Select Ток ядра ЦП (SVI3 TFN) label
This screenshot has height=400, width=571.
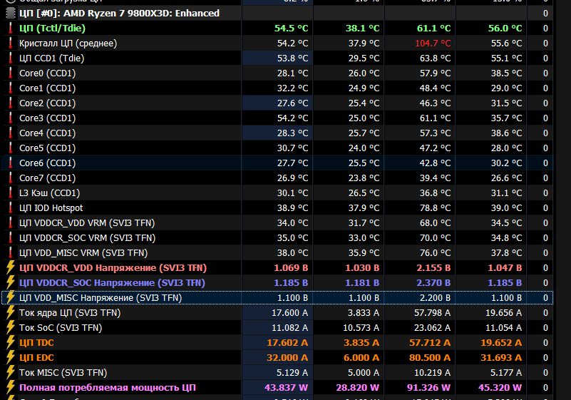[x=70, y=312]
